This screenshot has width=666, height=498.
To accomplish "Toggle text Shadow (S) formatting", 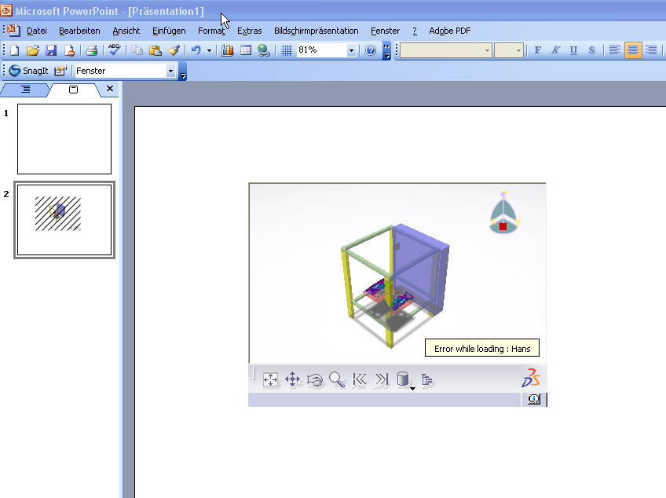I will click(591, 50).
